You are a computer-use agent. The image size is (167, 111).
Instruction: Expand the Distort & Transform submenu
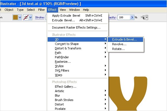77,48
